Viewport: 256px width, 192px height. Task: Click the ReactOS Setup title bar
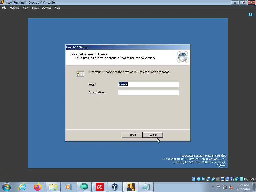128,47
